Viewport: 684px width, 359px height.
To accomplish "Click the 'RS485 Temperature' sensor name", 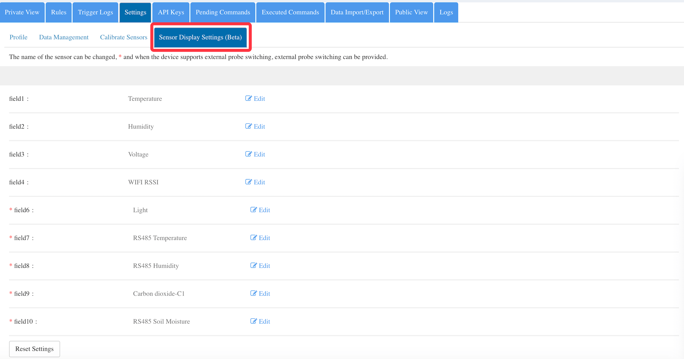I will click(160, 238).
